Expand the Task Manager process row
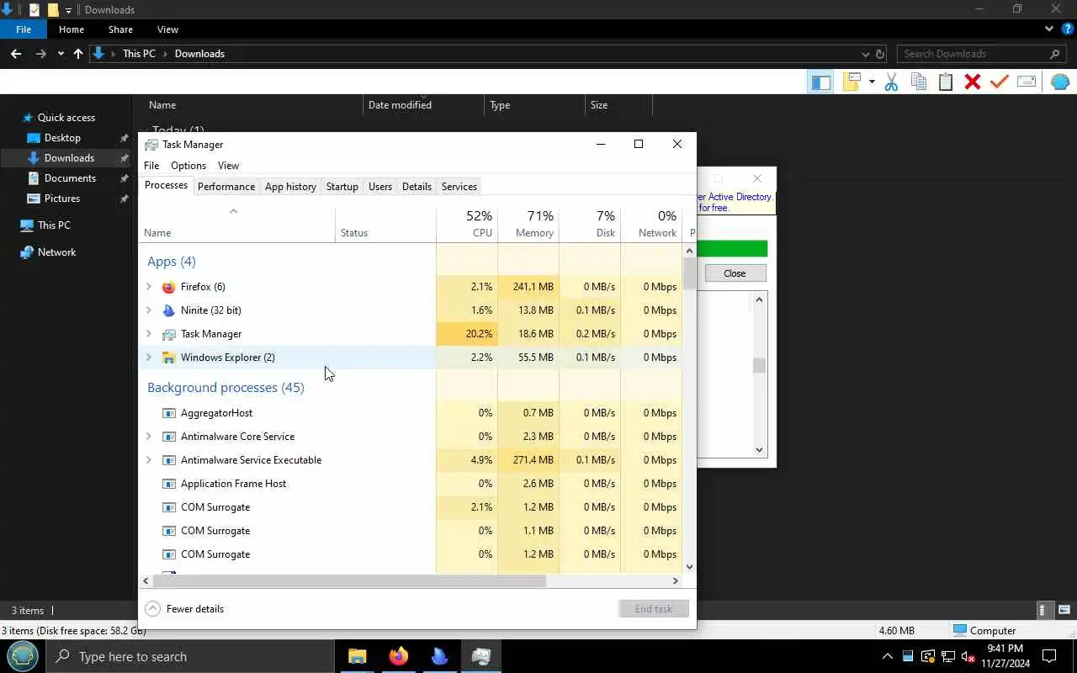Screen dimensions: 1077x673 click(x=149, y=334)
